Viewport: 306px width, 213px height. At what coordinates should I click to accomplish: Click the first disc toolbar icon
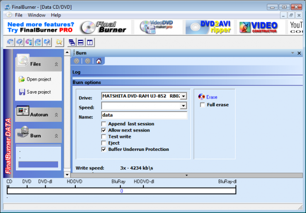pyautogui.click(x=10, y=42)
